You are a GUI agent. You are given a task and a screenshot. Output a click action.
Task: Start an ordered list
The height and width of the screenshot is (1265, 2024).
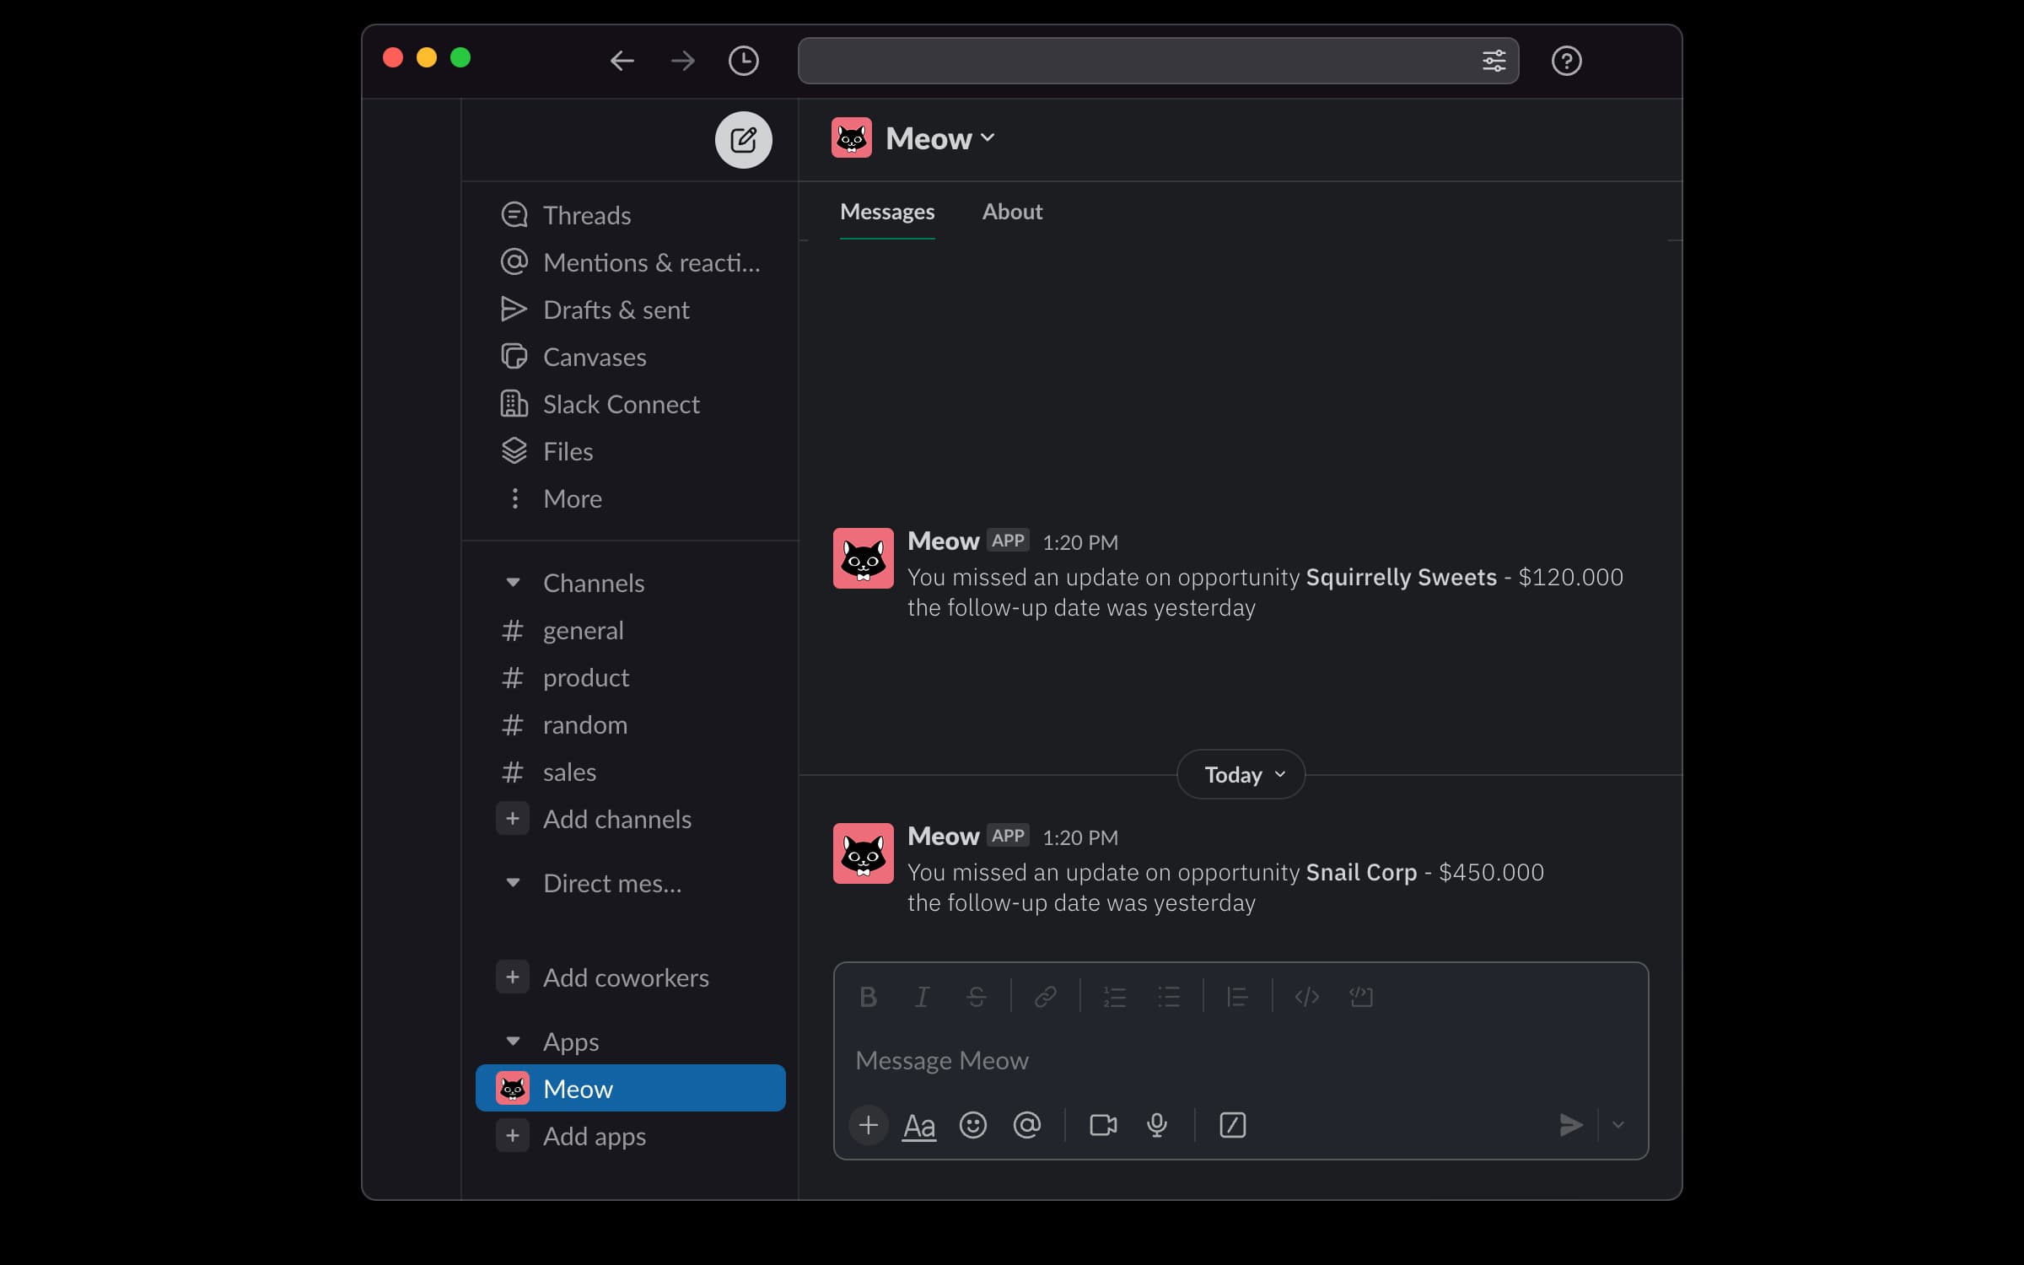pyautogui.click(x=1114, y=997)
